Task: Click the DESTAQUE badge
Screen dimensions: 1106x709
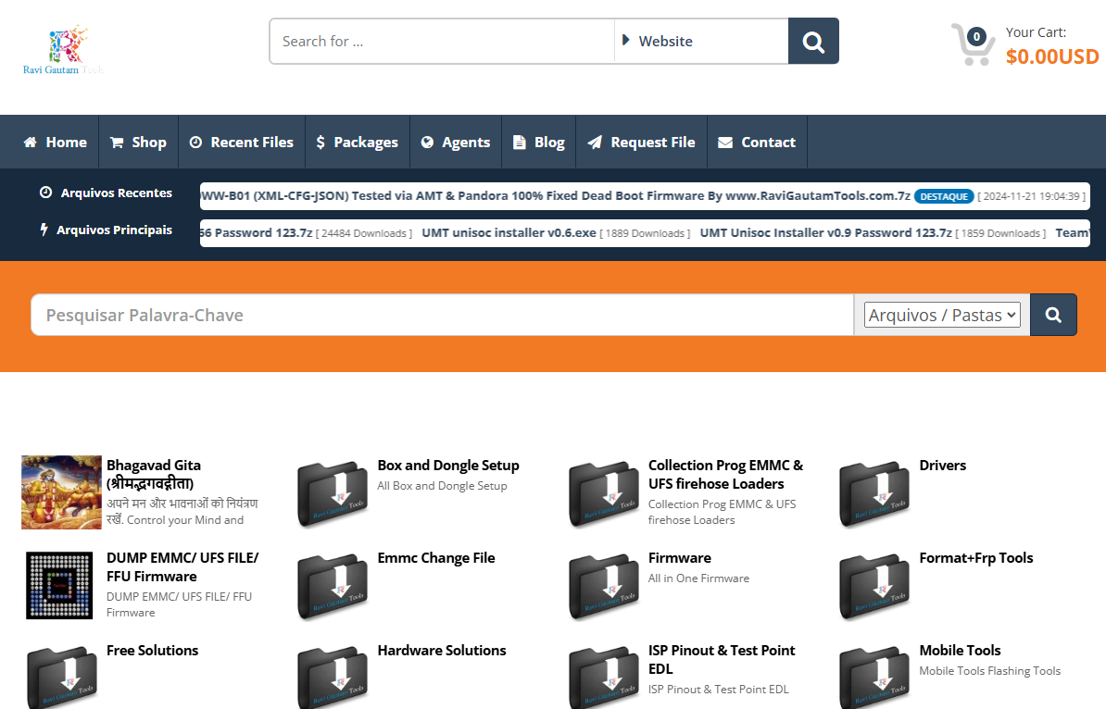Action: click(x=944, y=196)
